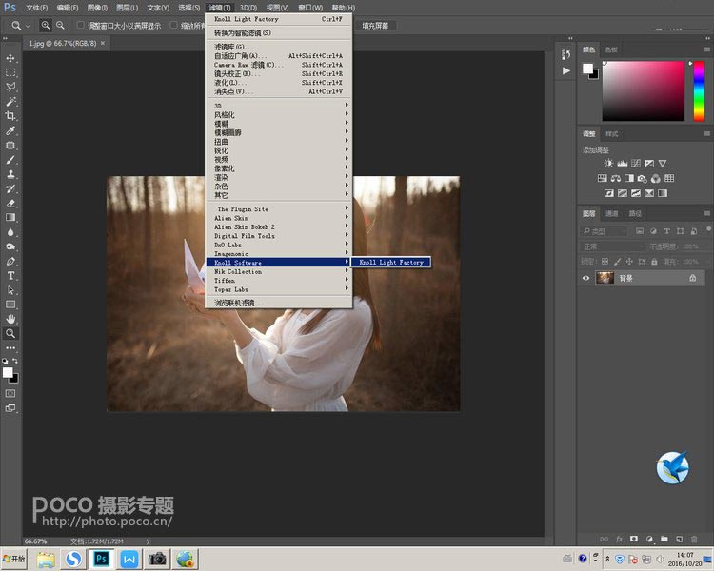Add a Color Balance adjustment
The width and height of the screenshot is (714, 571).
tap(616, 179)
